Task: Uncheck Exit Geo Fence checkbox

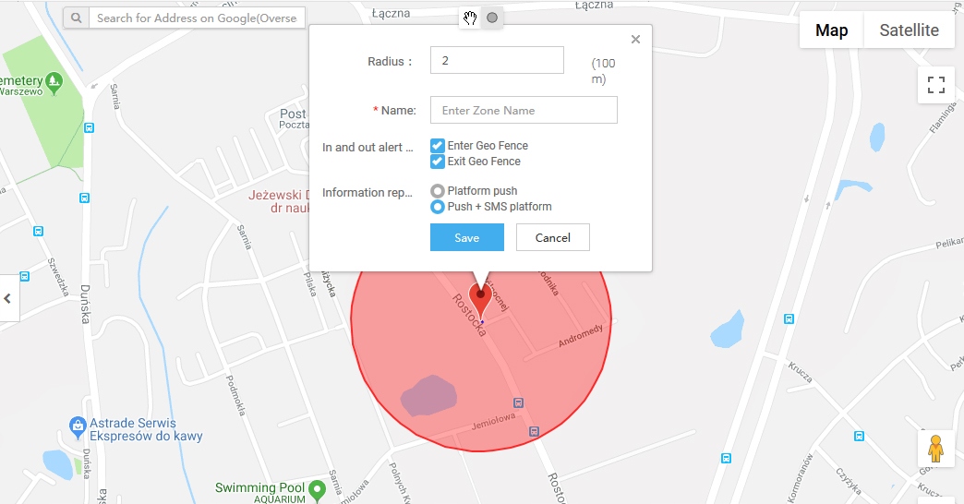Action: [x=438, y=162]
